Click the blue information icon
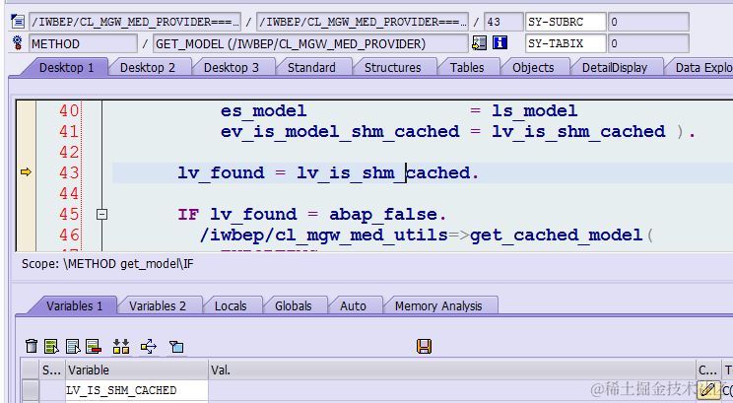This screenshot has width=733, height=403. (500, 43)
